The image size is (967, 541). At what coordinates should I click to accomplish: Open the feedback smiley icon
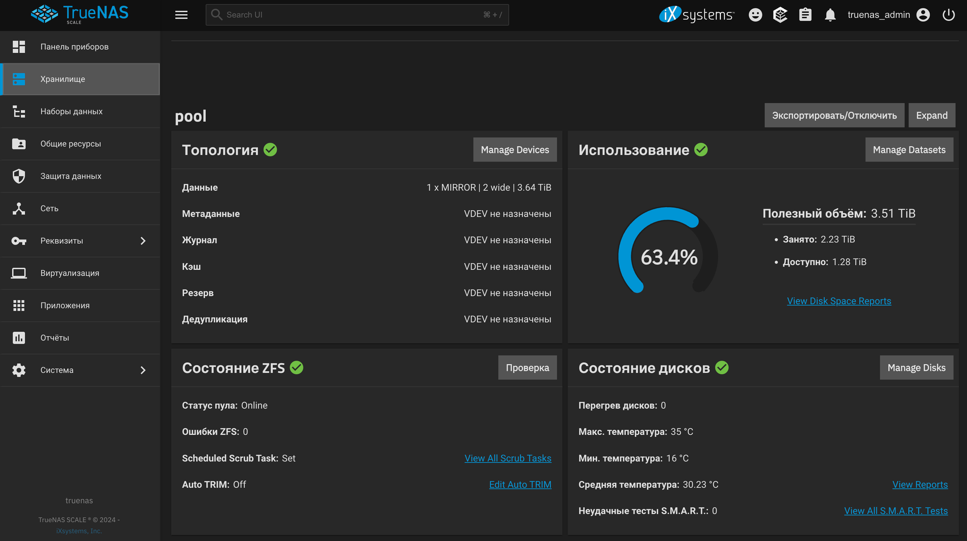coord(755,15)
